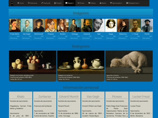Open the Featured section

point(46,3)
